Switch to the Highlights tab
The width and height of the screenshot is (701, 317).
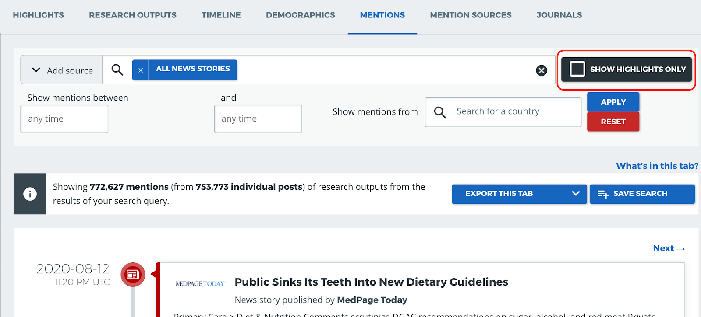[39, 15]
